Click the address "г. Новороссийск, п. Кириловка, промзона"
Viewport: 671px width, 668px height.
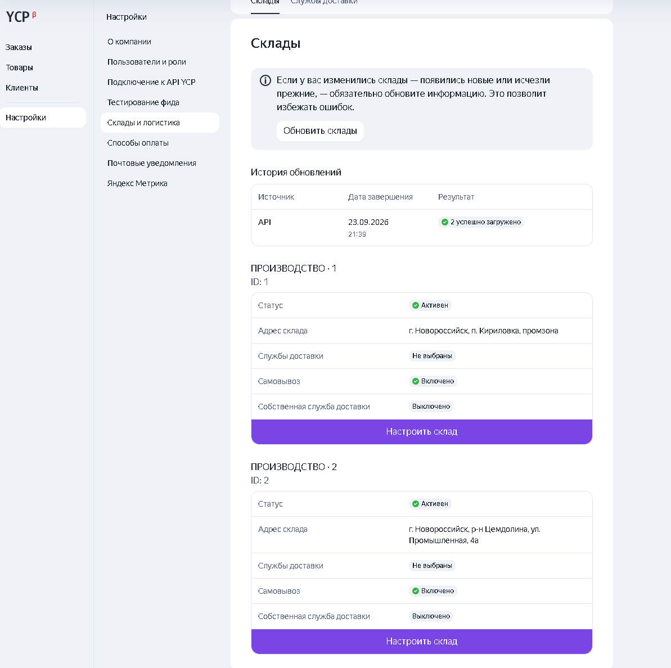click(484, 331)
